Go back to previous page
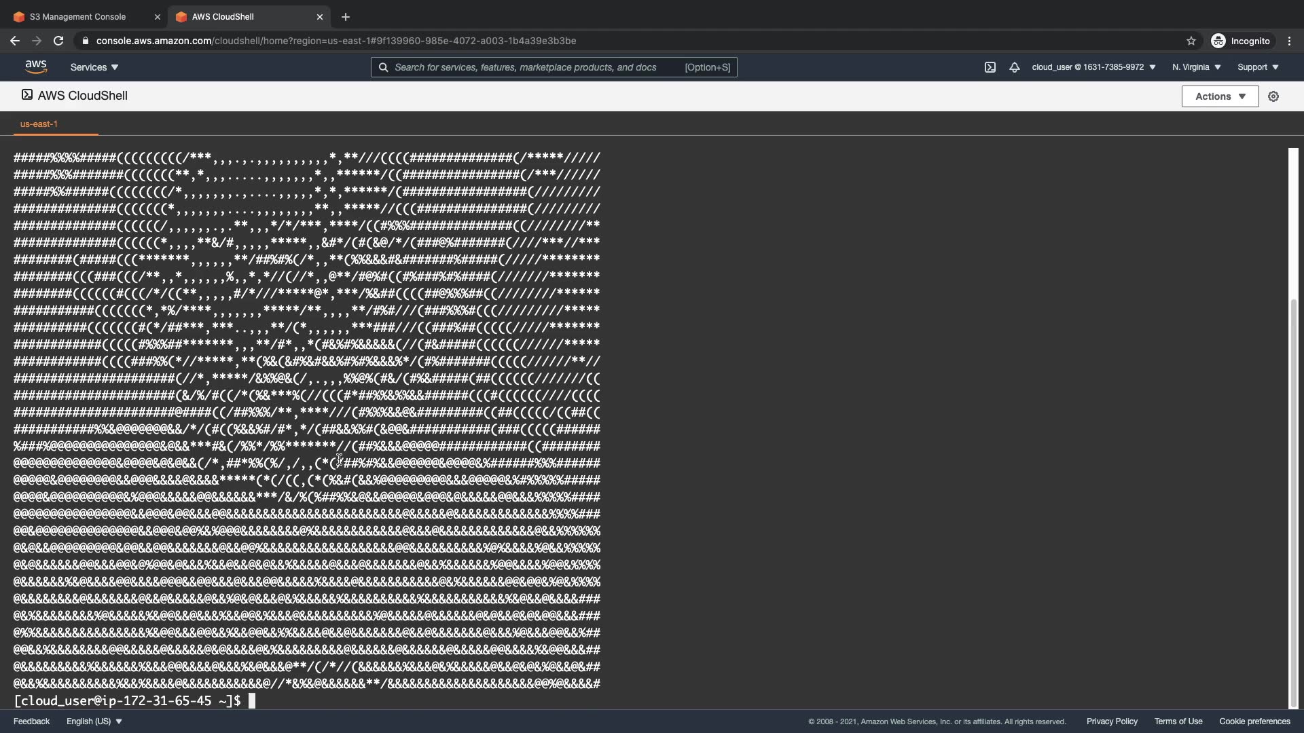 click(15, 41)
